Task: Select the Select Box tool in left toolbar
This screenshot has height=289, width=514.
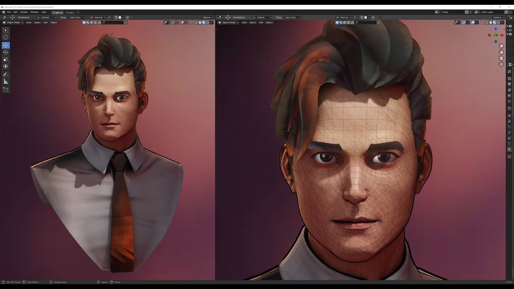Action: [6, 30]
